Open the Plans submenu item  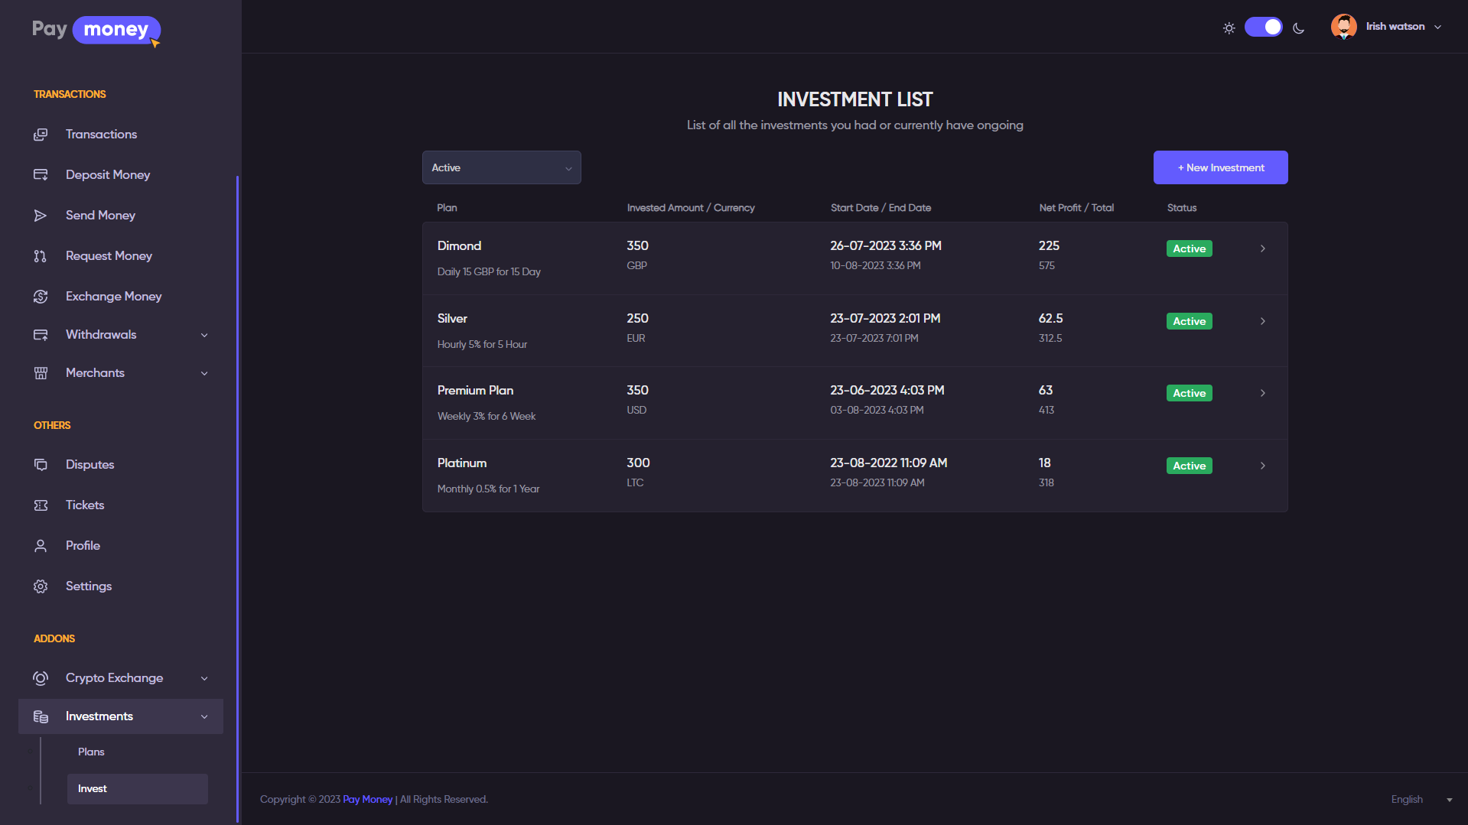pyautogui.click(x=91, y=752)
